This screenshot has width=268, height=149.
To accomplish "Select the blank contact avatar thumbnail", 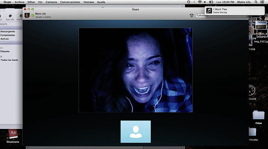I will tap(135, 131).
